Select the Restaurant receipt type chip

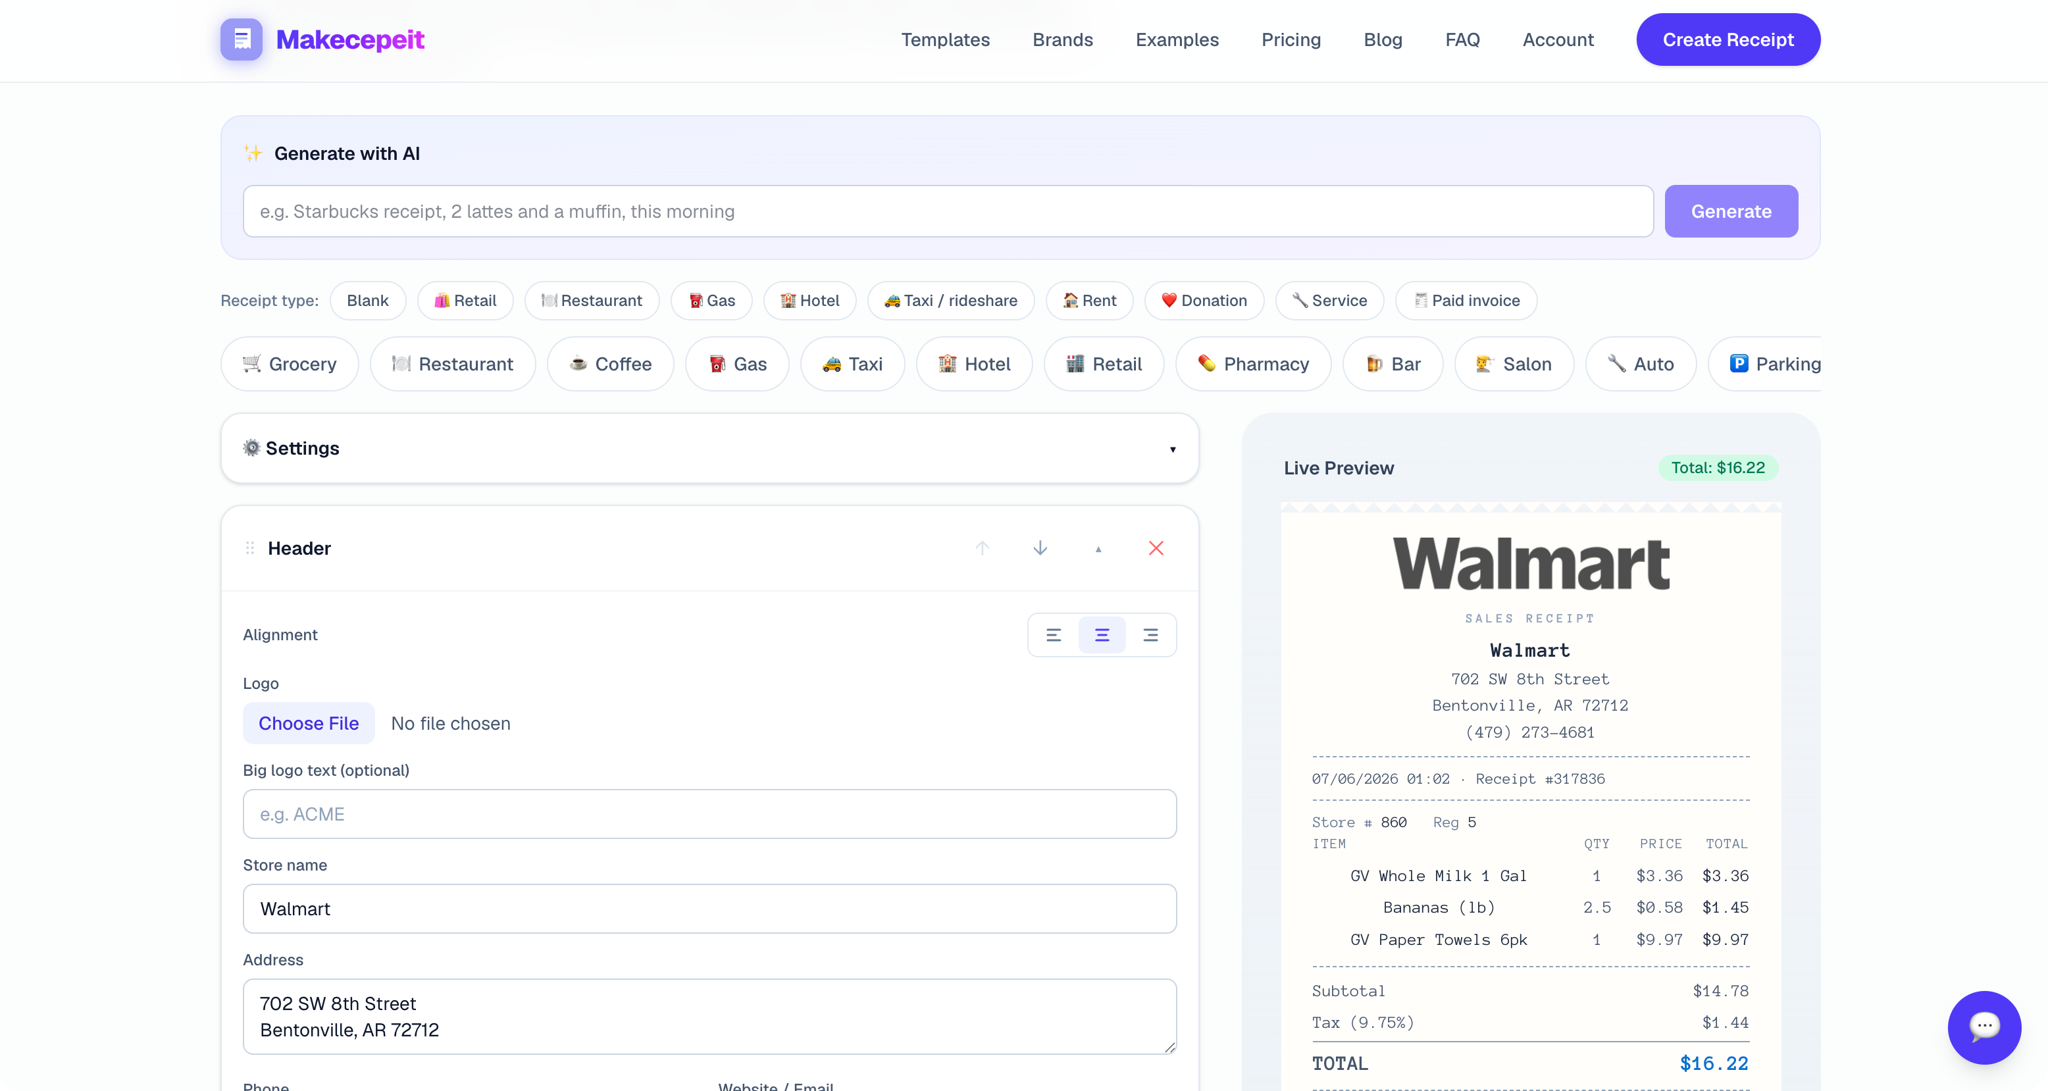[592, 301]
